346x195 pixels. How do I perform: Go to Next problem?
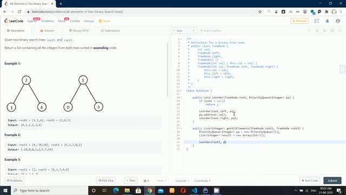coord(162,180)
